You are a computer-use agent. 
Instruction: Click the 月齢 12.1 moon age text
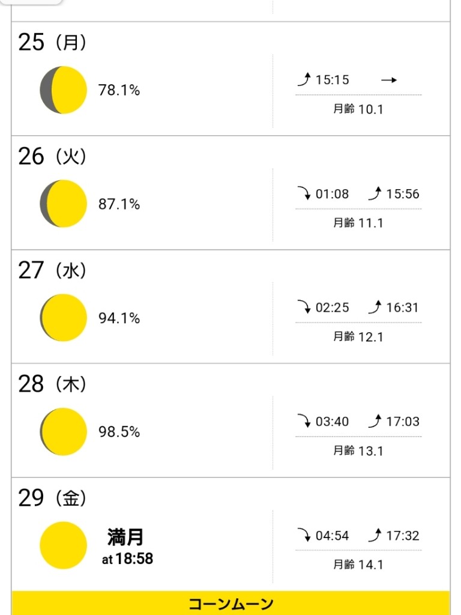(358, 336)
